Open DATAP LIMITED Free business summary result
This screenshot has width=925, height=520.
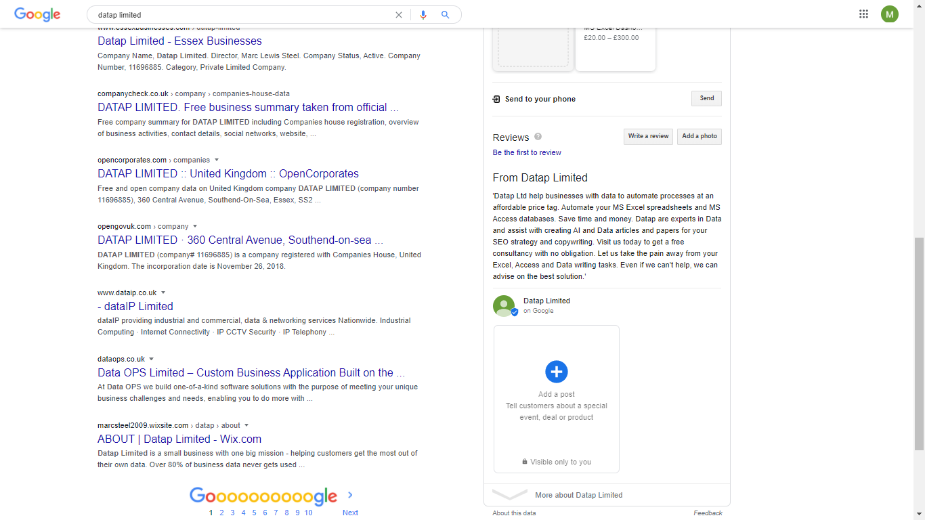click(248, 107)
